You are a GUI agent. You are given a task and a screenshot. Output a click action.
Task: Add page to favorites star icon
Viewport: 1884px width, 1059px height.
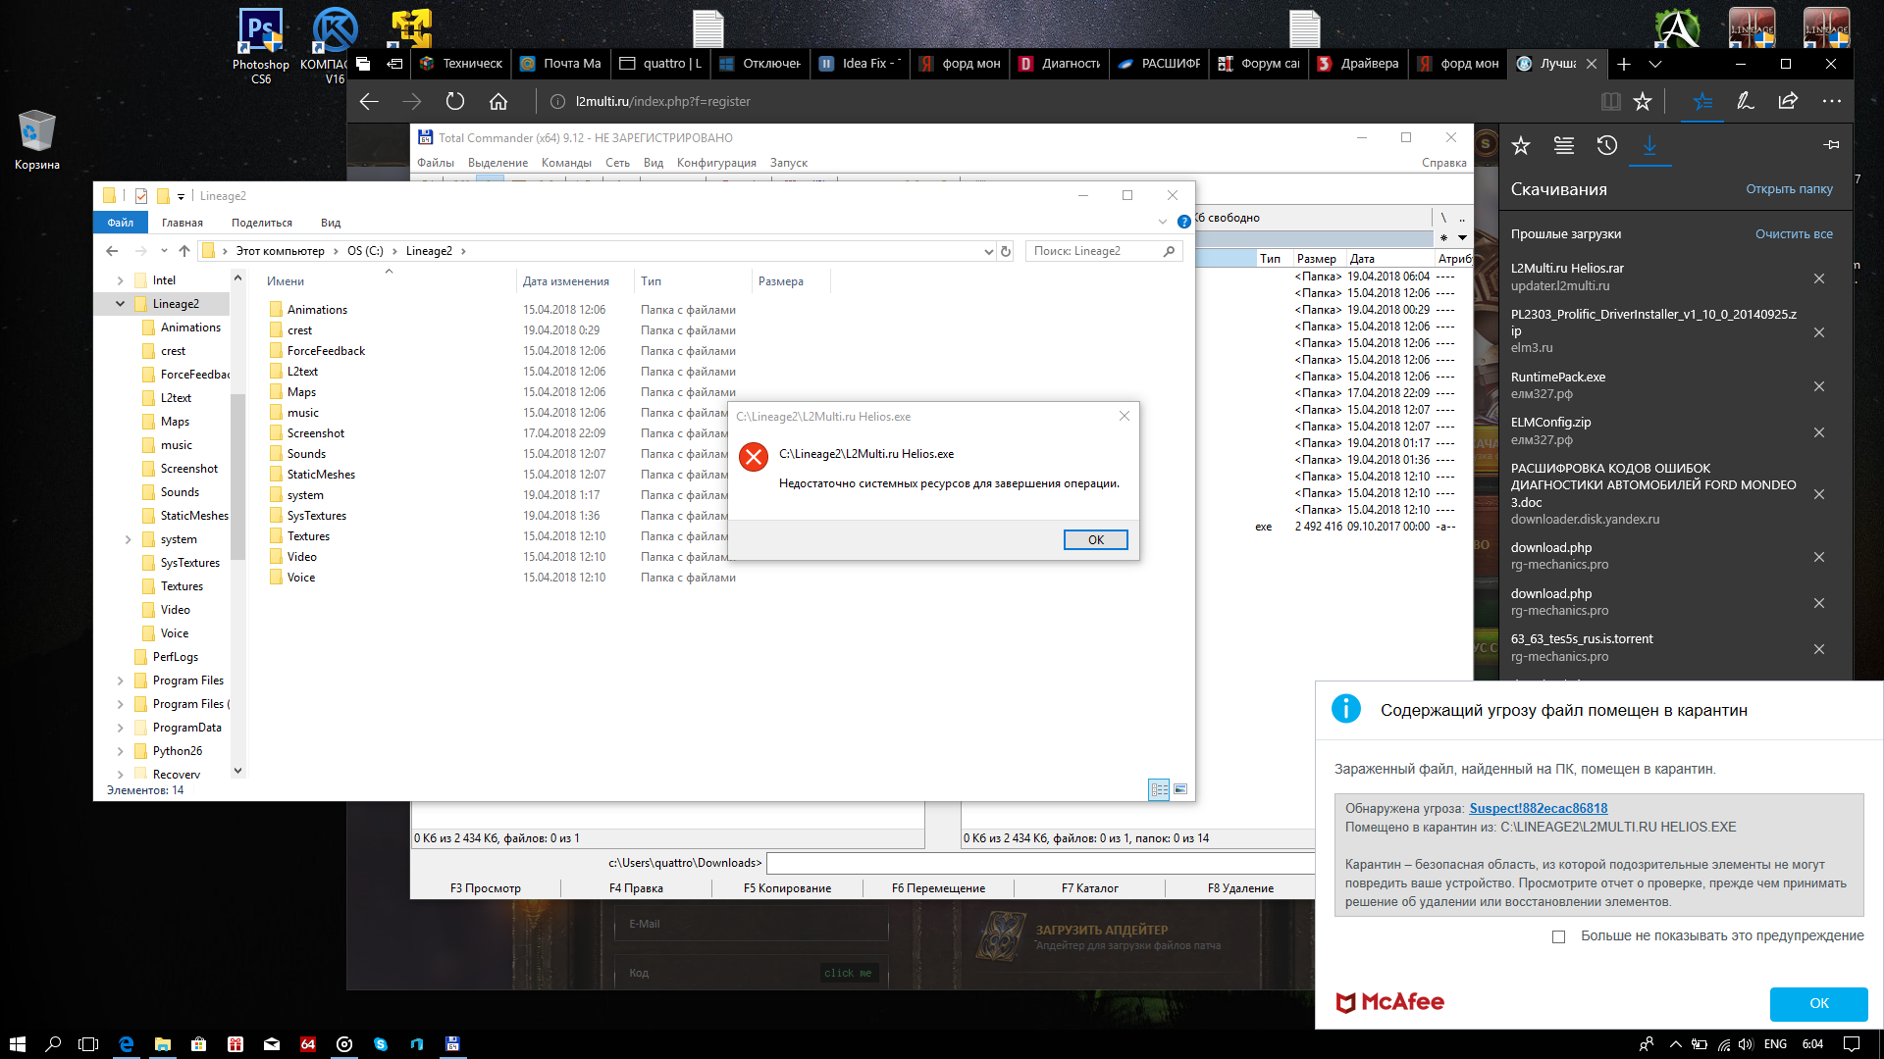click(x=1643, y=101)
